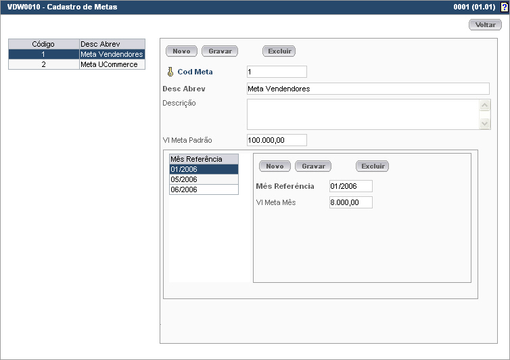Click the upper Gravar button
Screen dimensions: 510x360
tap(220, 51)
